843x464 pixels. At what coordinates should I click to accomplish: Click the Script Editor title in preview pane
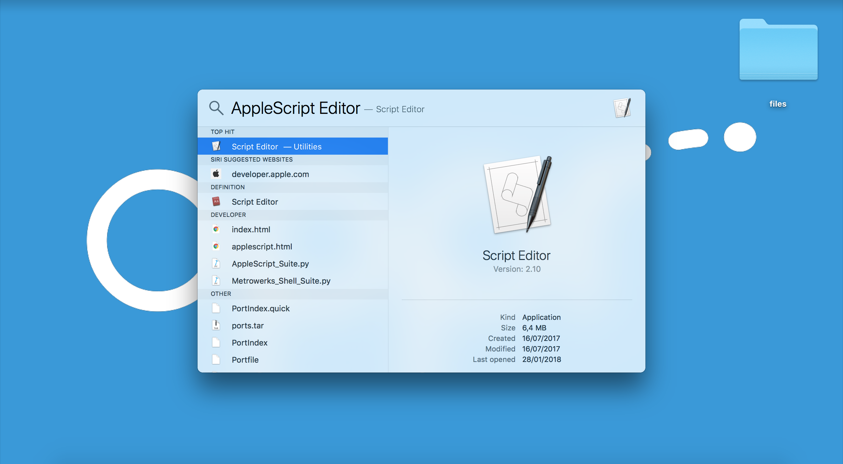pos(516,255)
